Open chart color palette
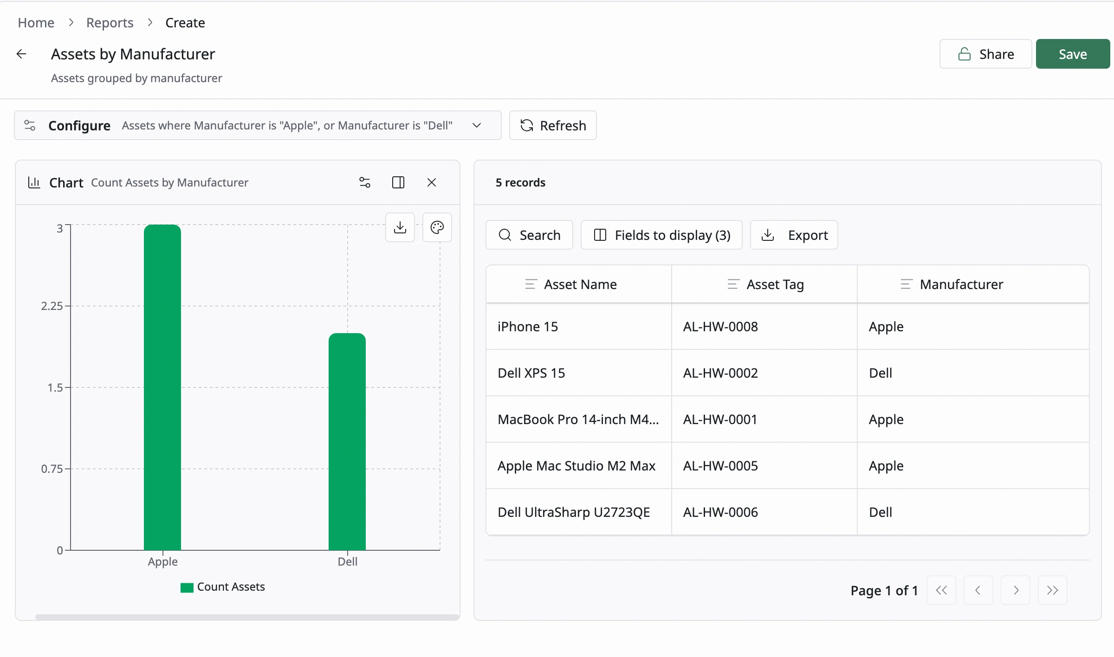The width and height of the screenshot is (1114, 657). 437,227
